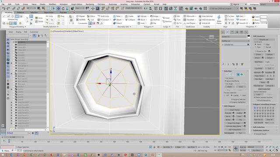Click the Angle Snap toggle icon
The image size is (280, 157).
108,8
